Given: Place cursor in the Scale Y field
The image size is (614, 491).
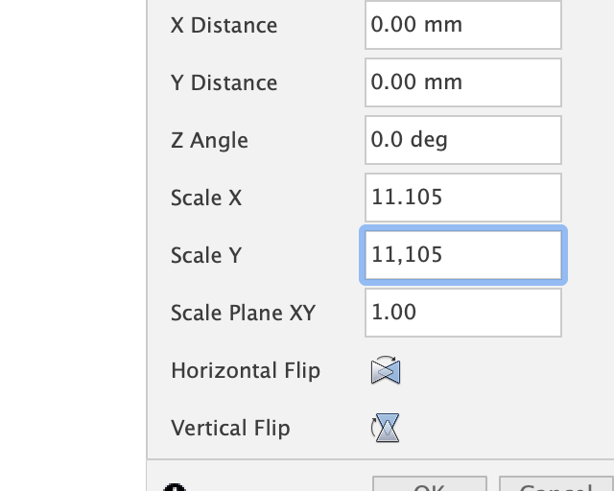Looking at the screenshot, I should [x=462, y=255].
